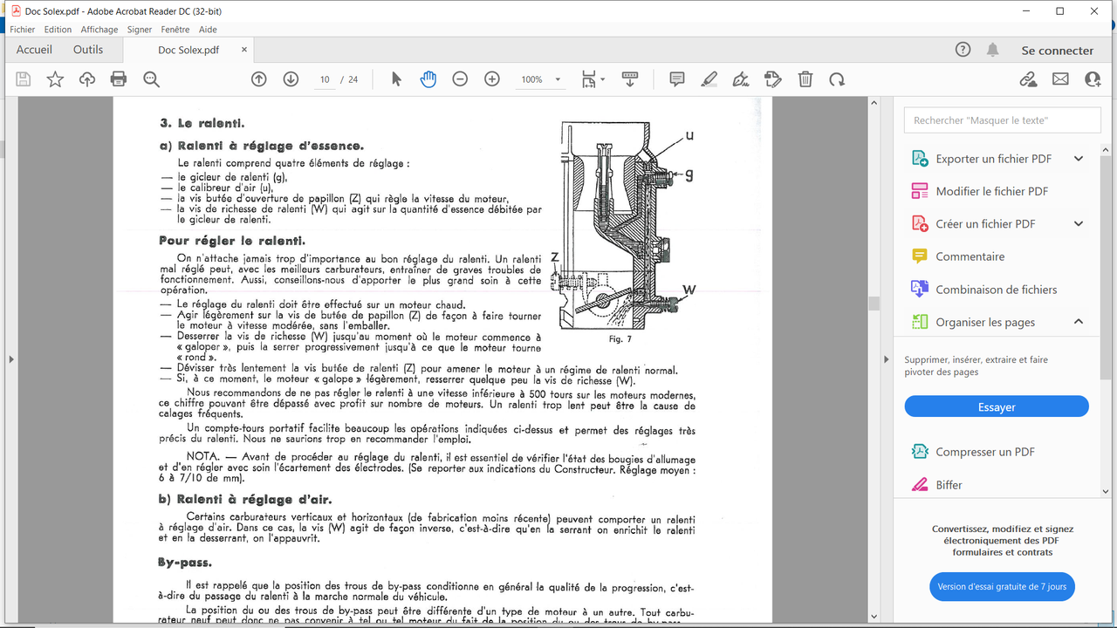Switch to the Accueil tab

point(35,50)
